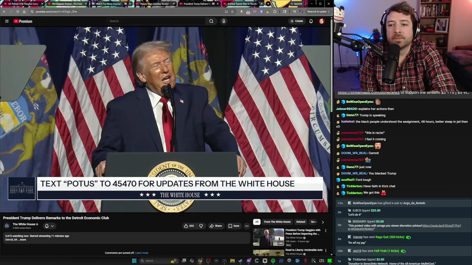Reload the page with the refresh icon
This screenshot has width=472, height=265.
17,11
